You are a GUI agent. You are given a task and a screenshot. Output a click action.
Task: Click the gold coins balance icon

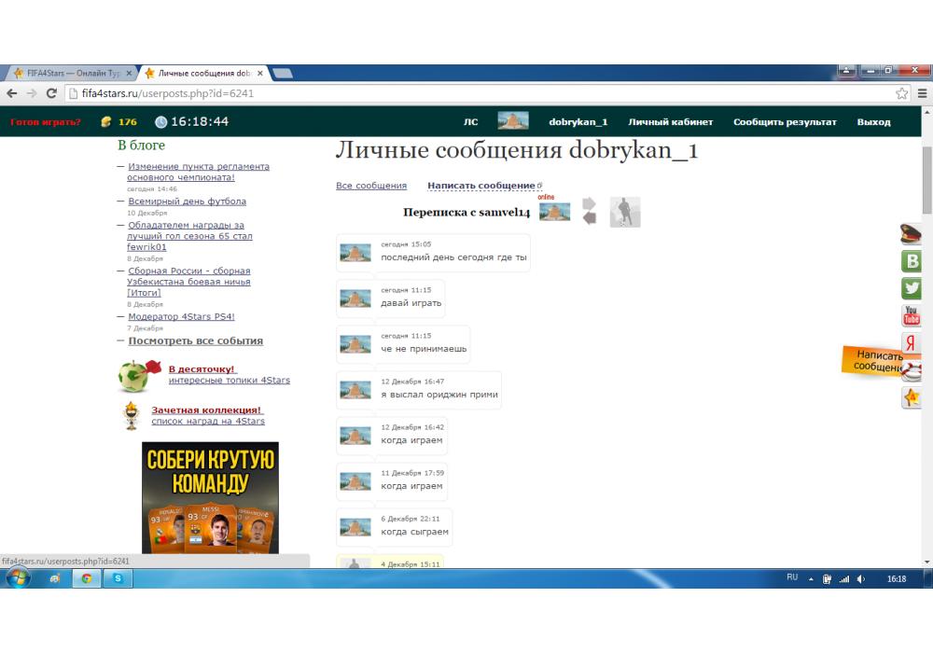[x=106, y=122]
